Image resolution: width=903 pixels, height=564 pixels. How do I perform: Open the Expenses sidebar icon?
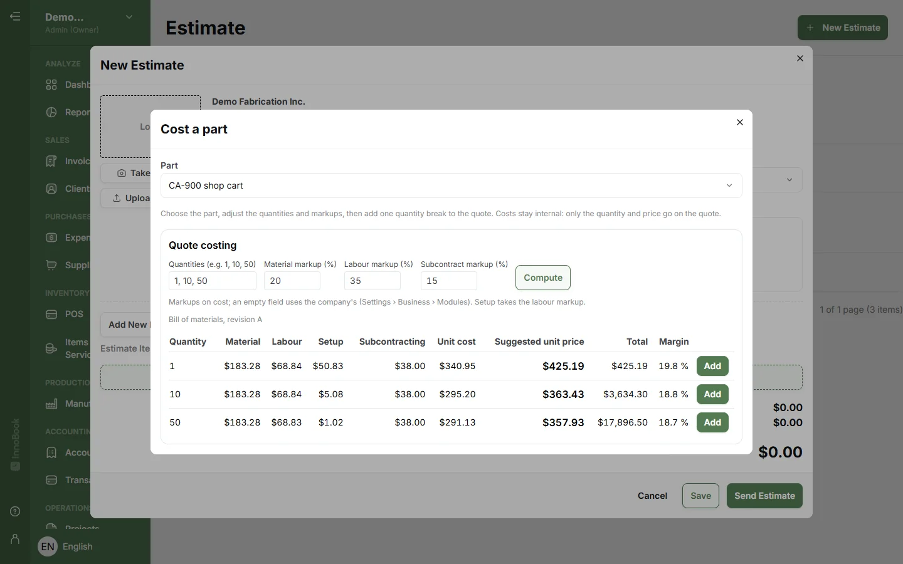coord(51,238)
